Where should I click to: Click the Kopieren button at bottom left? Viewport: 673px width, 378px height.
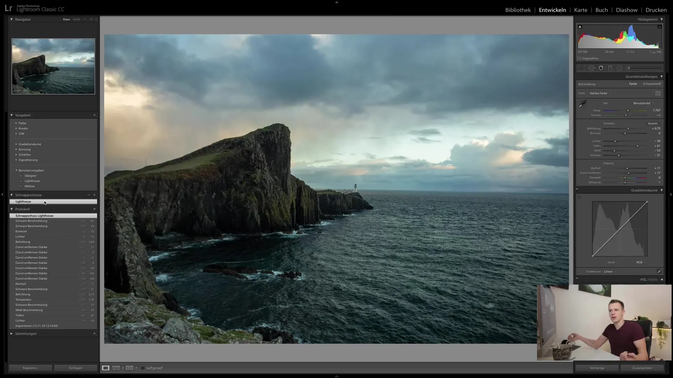pos(30,368)
